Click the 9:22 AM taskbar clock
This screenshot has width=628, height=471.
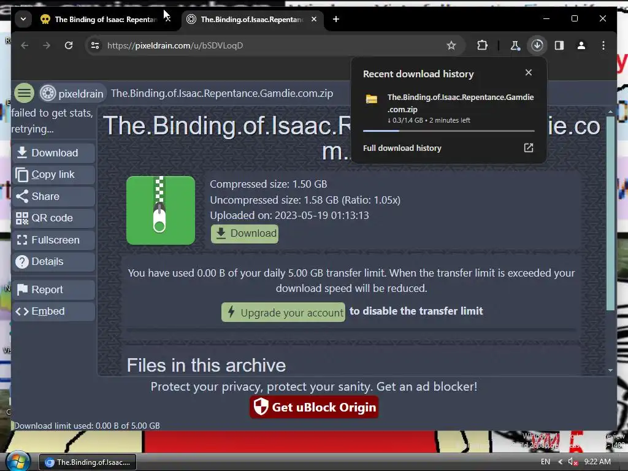(597, 462)
